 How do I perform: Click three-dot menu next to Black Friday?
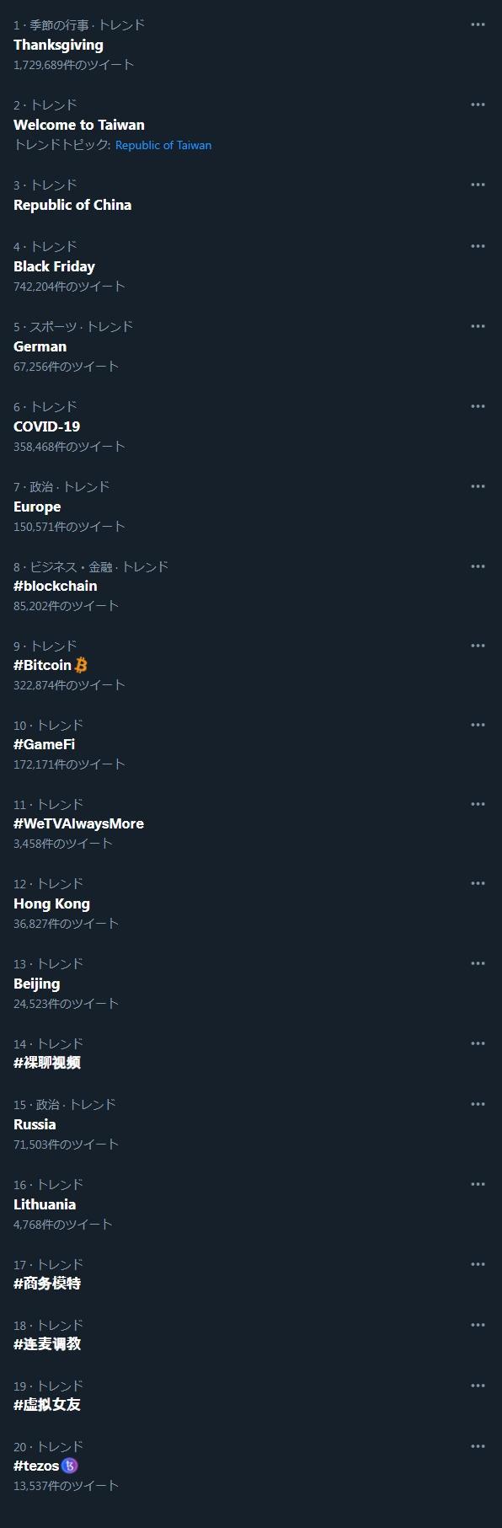[x=478, y=246]
